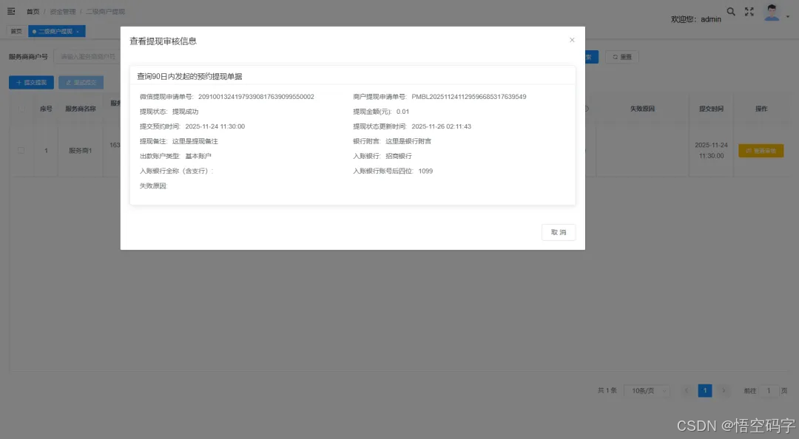Click the bank account last four digits 1099

click(425, 171)
